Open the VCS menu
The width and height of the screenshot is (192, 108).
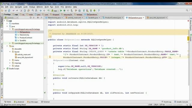[62, 7]
